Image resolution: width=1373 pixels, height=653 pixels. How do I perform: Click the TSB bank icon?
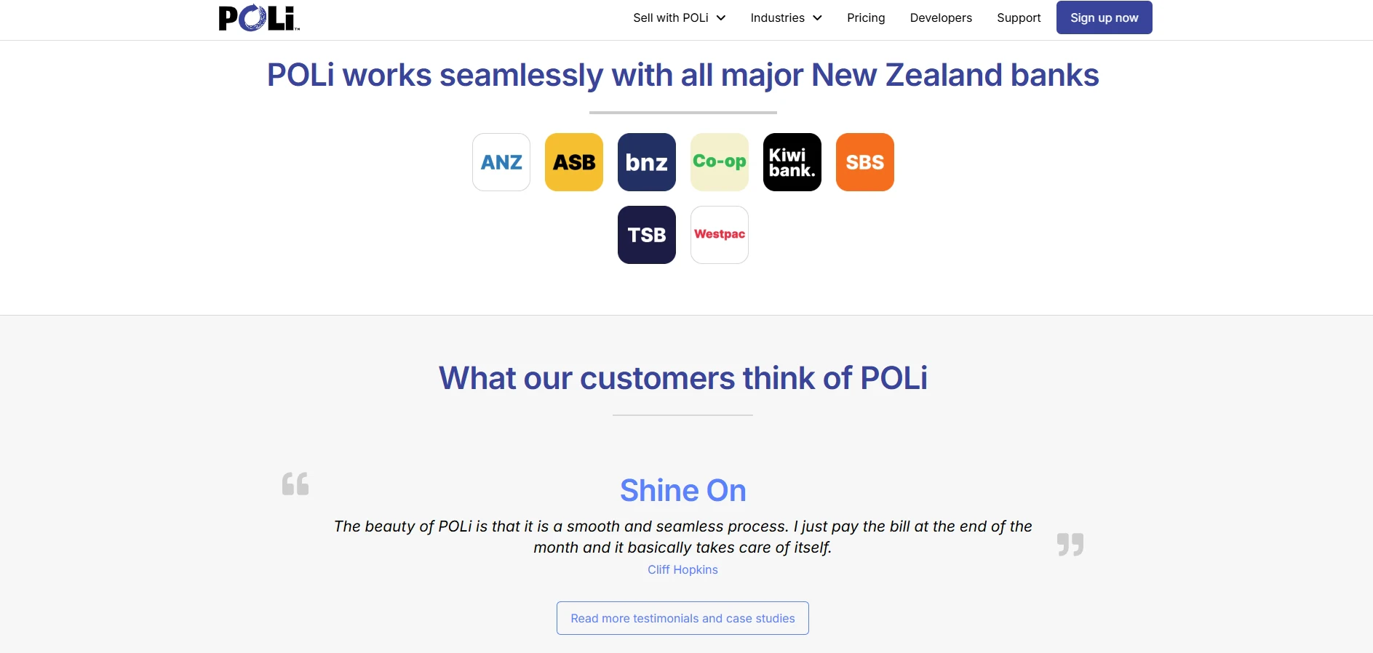pyautogui.click(x=647, y=235)
